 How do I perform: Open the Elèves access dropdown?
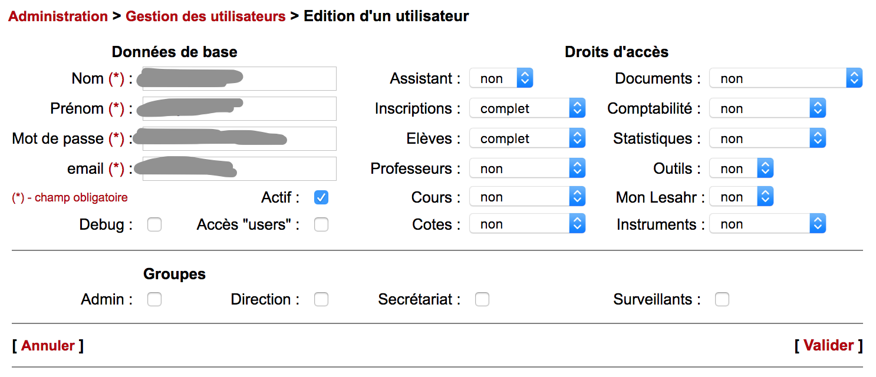click(x=527, y=138)
